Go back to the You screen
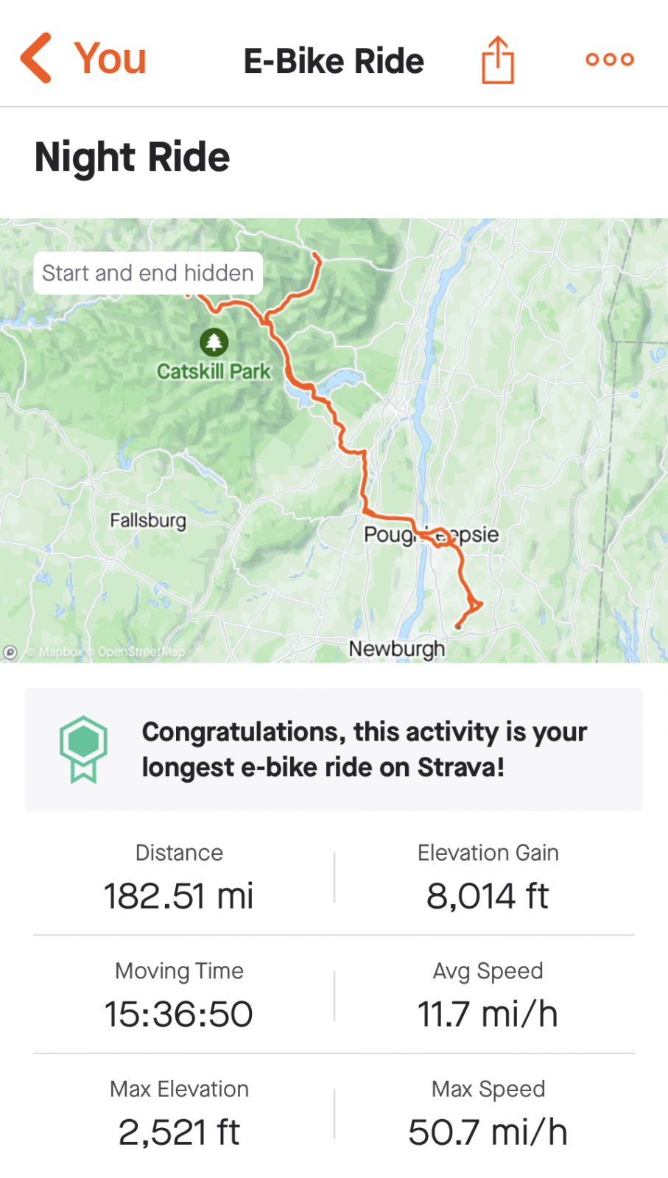 coord(110,59)
